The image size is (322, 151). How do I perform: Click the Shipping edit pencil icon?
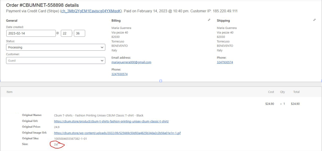[x=314, y=20]
